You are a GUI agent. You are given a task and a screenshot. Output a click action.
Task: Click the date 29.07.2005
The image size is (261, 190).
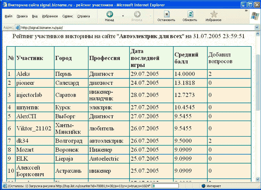click(x=145, y=74)
